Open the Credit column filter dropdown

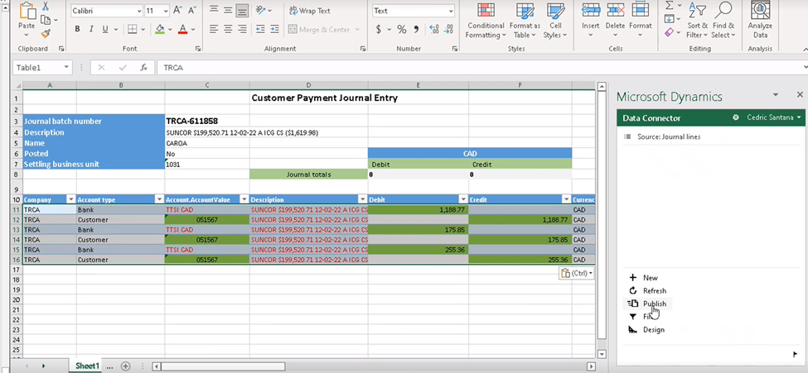pyautogui.click(x=566, y=199)
